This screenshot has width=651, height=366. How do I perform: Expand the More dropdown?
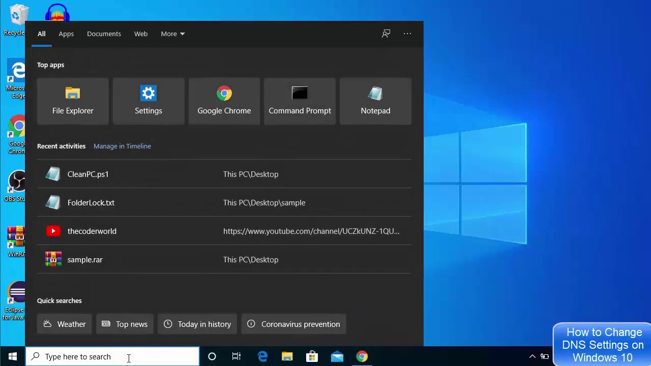click(x=173, y=34)
